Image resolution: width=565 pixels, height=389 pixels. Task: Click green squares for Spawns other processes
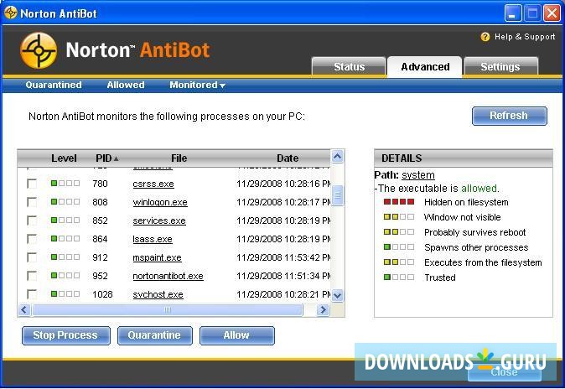(x=399, y=247)
